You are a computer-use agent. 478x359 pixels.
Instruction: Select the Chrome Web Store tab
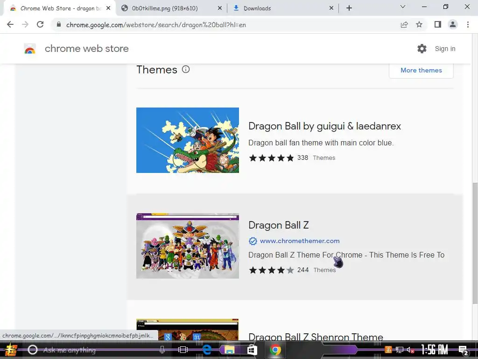click(59, 8)
